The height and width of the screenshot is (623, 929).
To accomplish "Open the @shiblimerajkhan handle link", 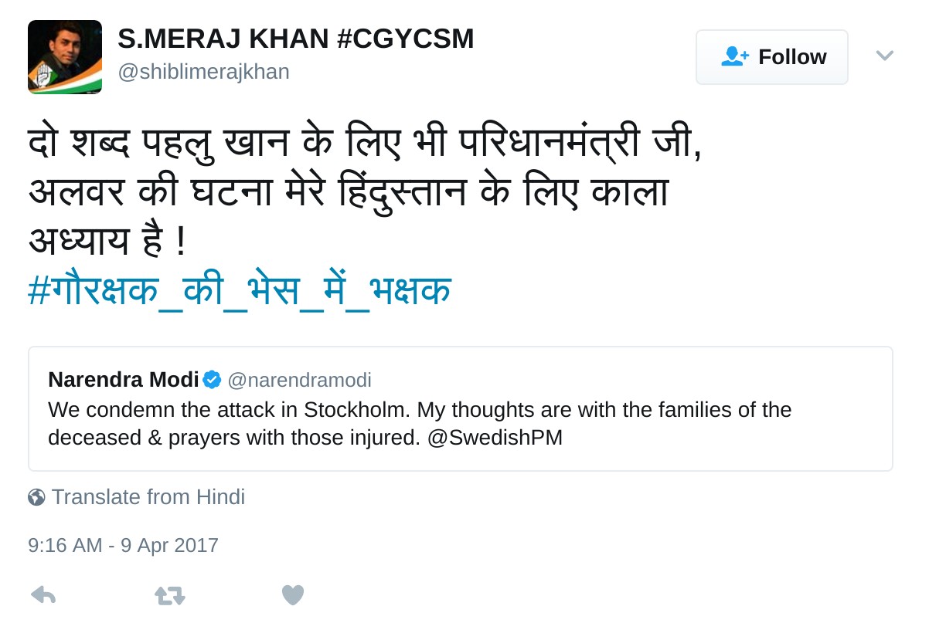I will click(x=203, y=72).
